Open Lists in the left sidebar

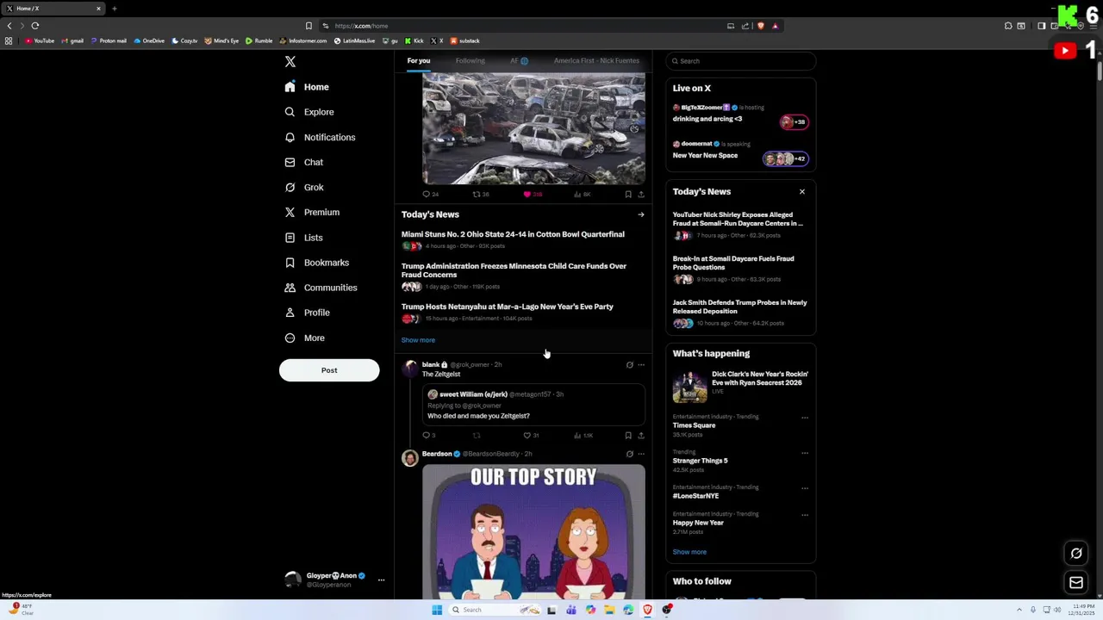click(x=303, y=238)
